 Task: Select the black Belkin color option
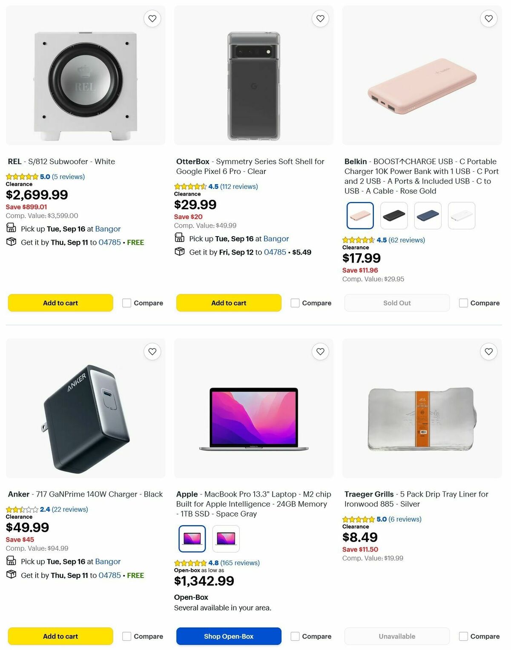393,216
